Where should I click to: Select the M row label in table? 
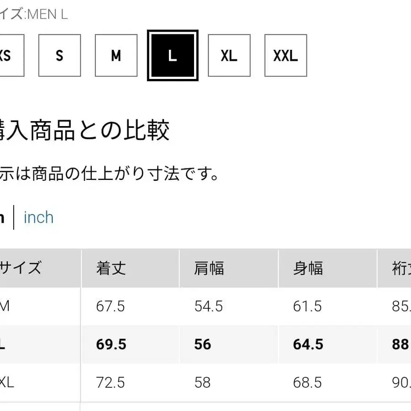tap(5, 306)
